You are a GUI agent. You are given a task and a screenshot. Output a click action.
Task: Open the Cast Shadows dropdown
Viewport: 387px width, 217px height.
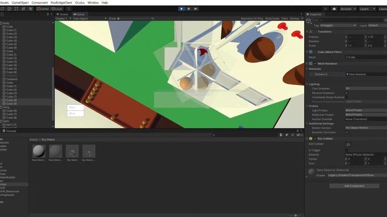366,89
